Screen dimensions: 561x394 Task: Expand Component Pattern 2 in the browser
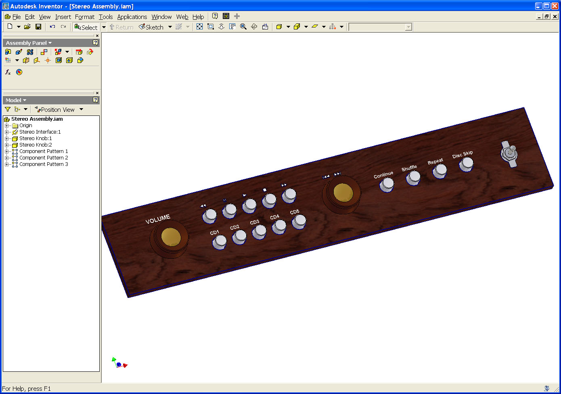(x=6, y=158)
